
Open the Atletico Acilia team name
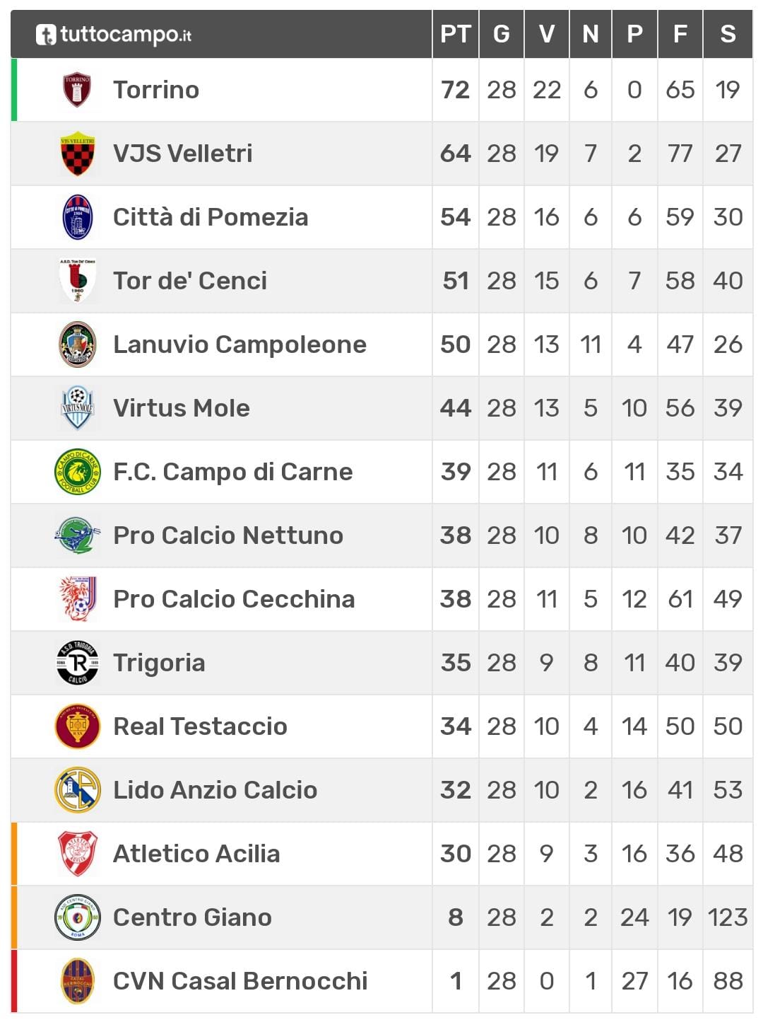click(196, 854)
